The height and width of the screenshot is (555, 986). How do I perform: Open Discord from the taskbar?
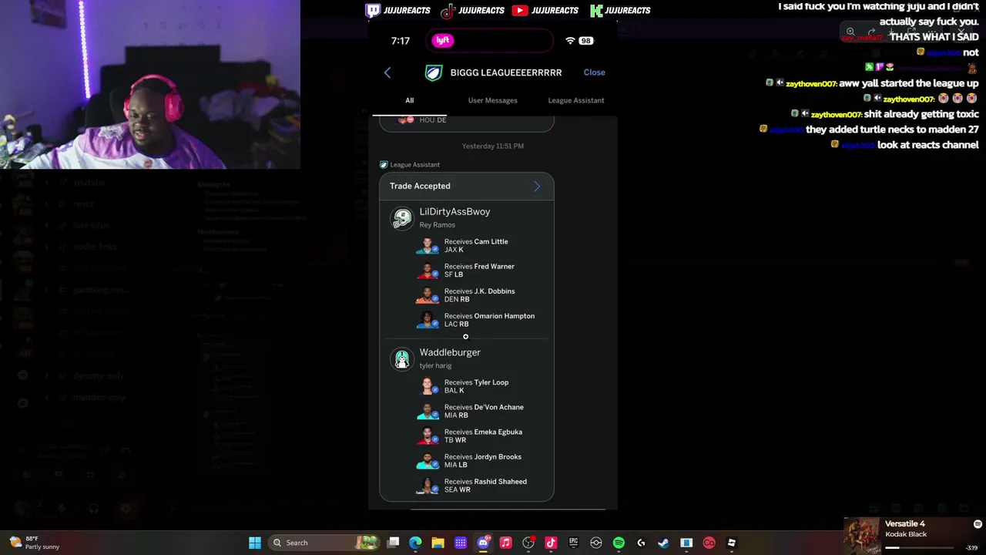(483, 543)
